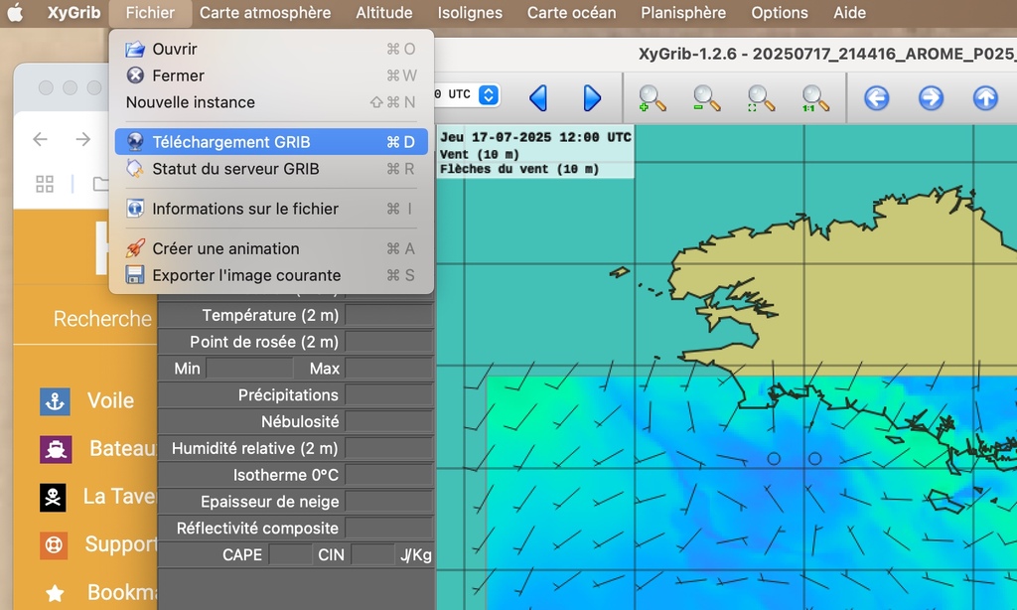Open the Support link
This screenshot has height=610, width=1017.
click(x=120, y=543)
